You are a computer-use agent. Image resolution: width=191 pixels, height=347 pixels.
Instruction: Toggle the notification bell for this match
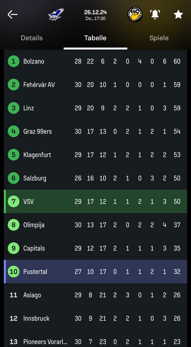pyautogui.click(x=155, y=14)
